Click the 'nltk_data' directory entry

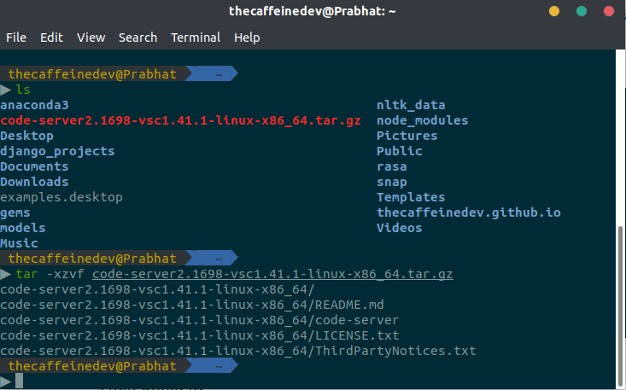tap(411, 105)
